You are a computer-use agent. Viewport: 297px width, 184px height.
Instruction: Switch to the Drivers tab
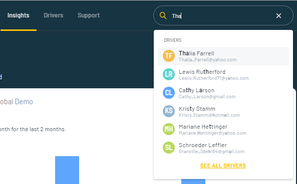click(54, 15)
